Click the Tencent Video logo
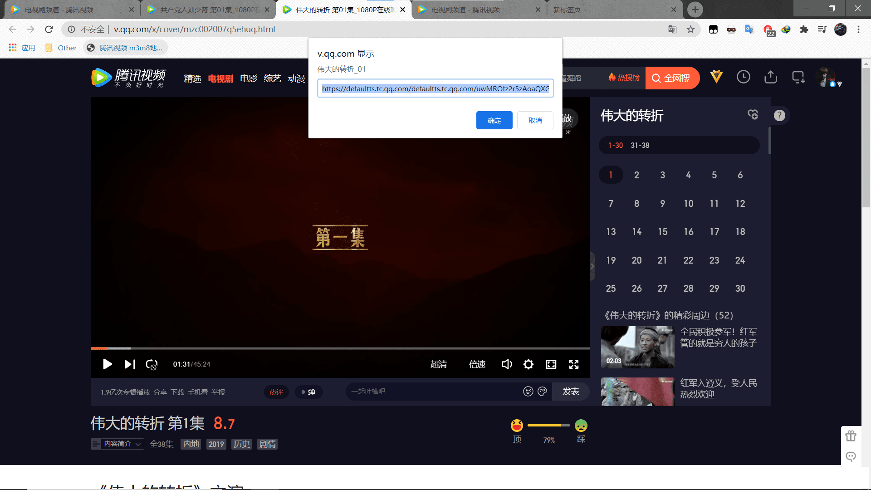The height and width of the screenshot is (490, 871). tap(128, 78)
